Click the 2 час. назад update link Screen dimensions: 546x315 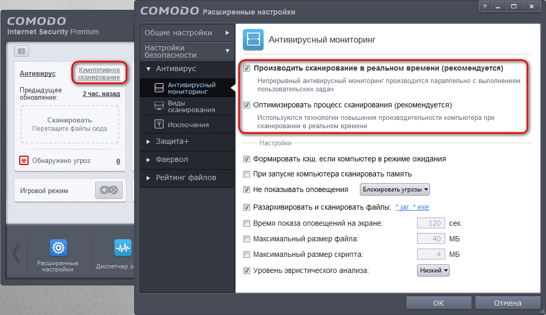(x=101, y=93)
